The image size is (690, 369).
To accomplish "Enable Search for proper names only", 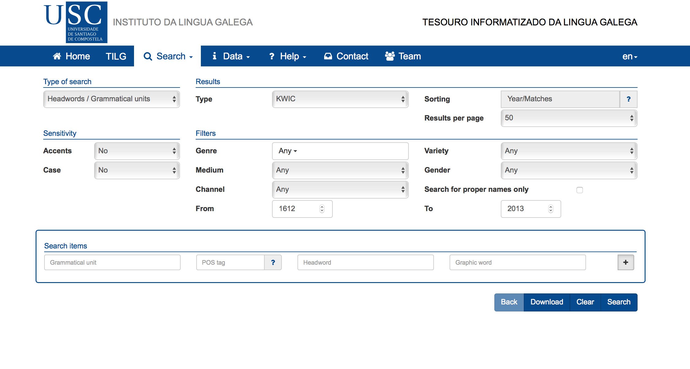I will [x=580, y=190].
